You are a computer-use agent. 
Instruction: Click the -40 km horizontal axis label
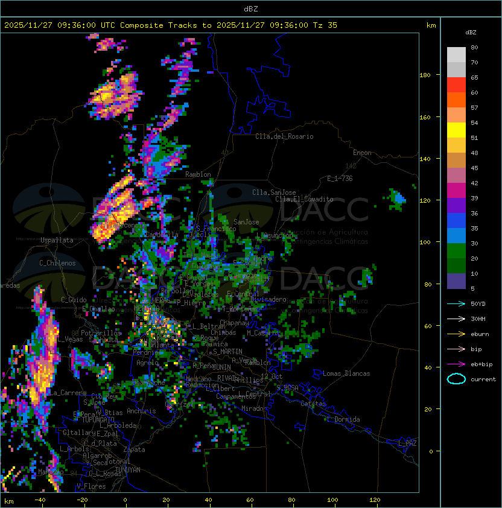(40, 500)
